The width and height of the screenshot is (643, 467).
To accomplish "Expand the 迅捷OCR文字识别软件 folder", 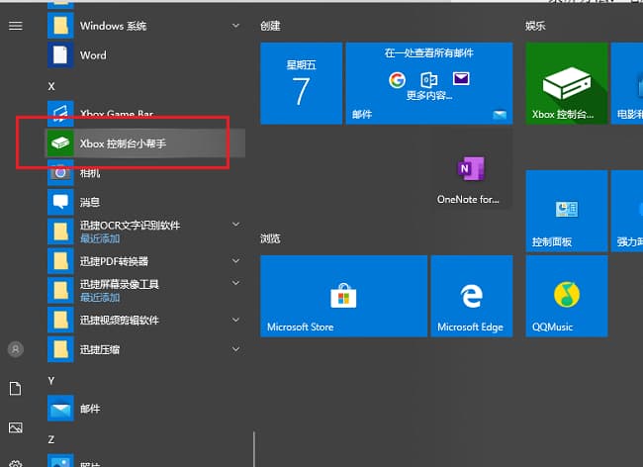I will point(235,226).
